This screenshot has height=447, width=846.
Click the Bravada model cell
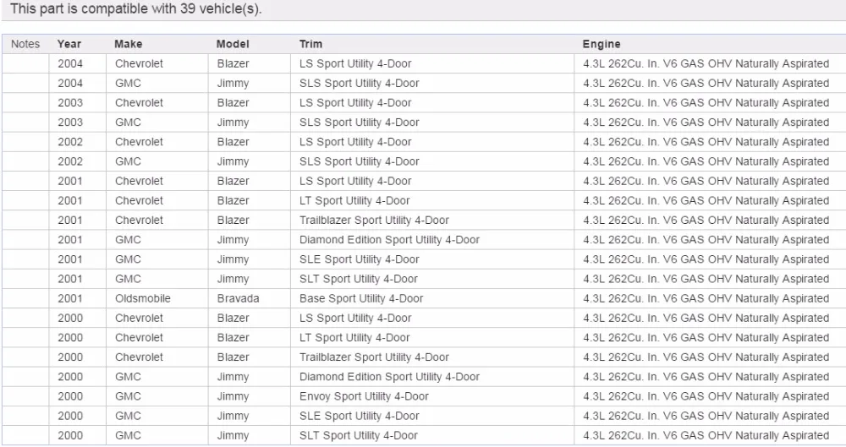(238, 299)
